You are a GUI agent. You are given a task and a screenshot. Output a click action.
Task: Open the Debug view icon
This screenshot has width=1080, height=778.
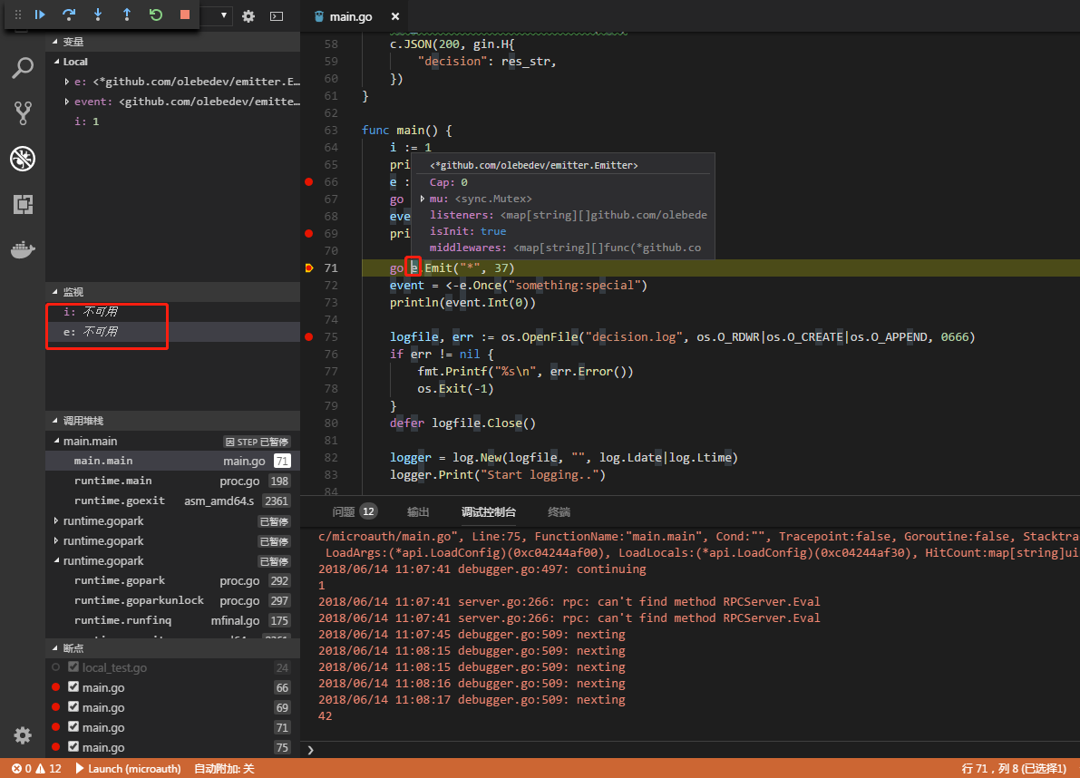23,159
